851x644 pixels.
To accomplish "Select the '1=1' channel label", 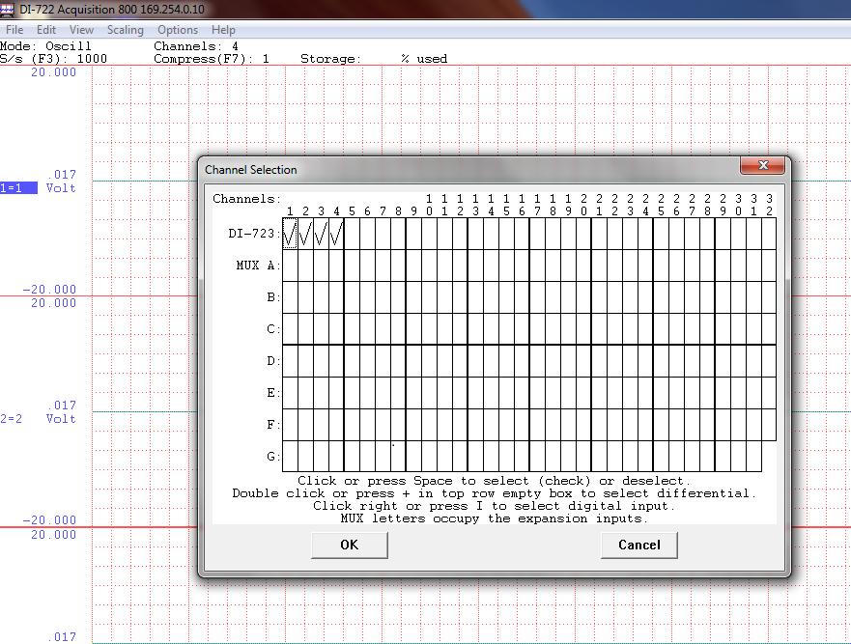I will (18, 188).
